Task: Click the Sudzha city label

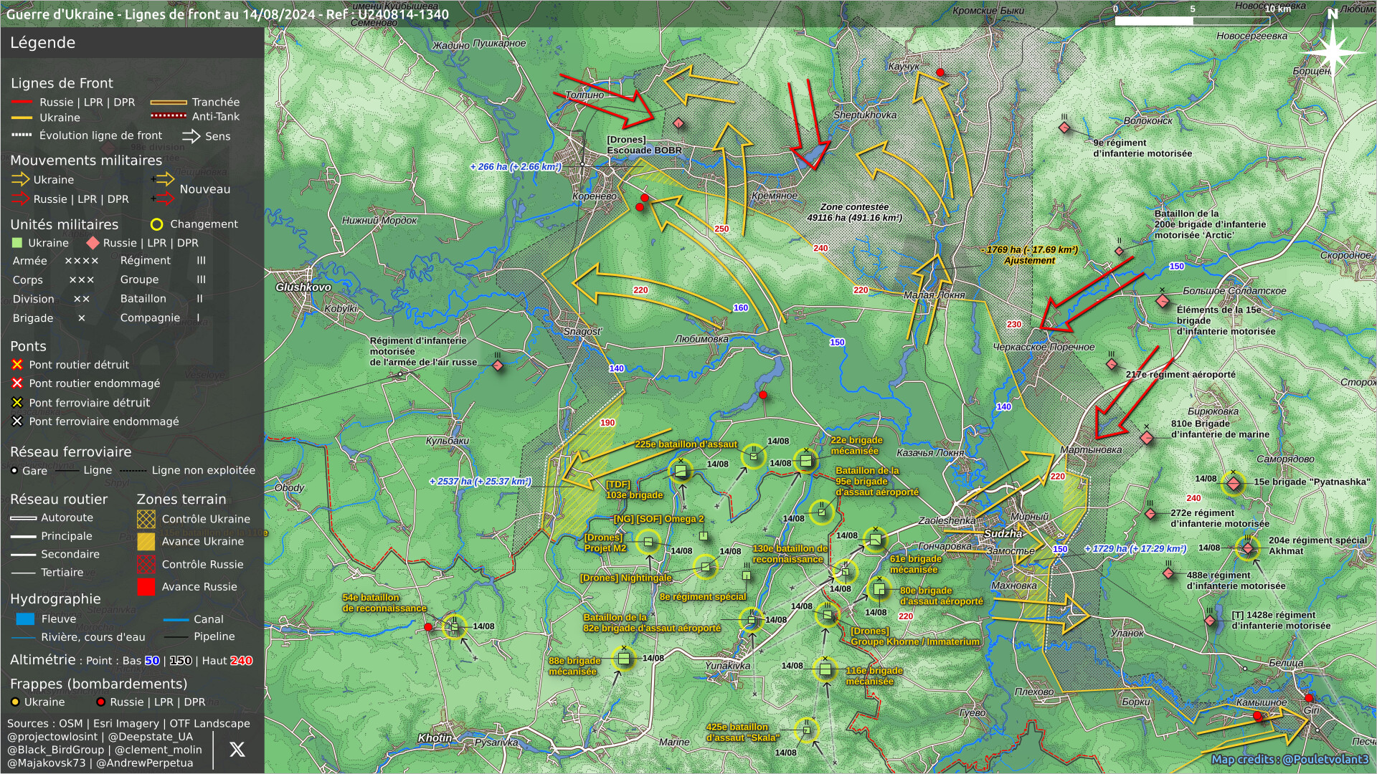Action: (1003, 534)
